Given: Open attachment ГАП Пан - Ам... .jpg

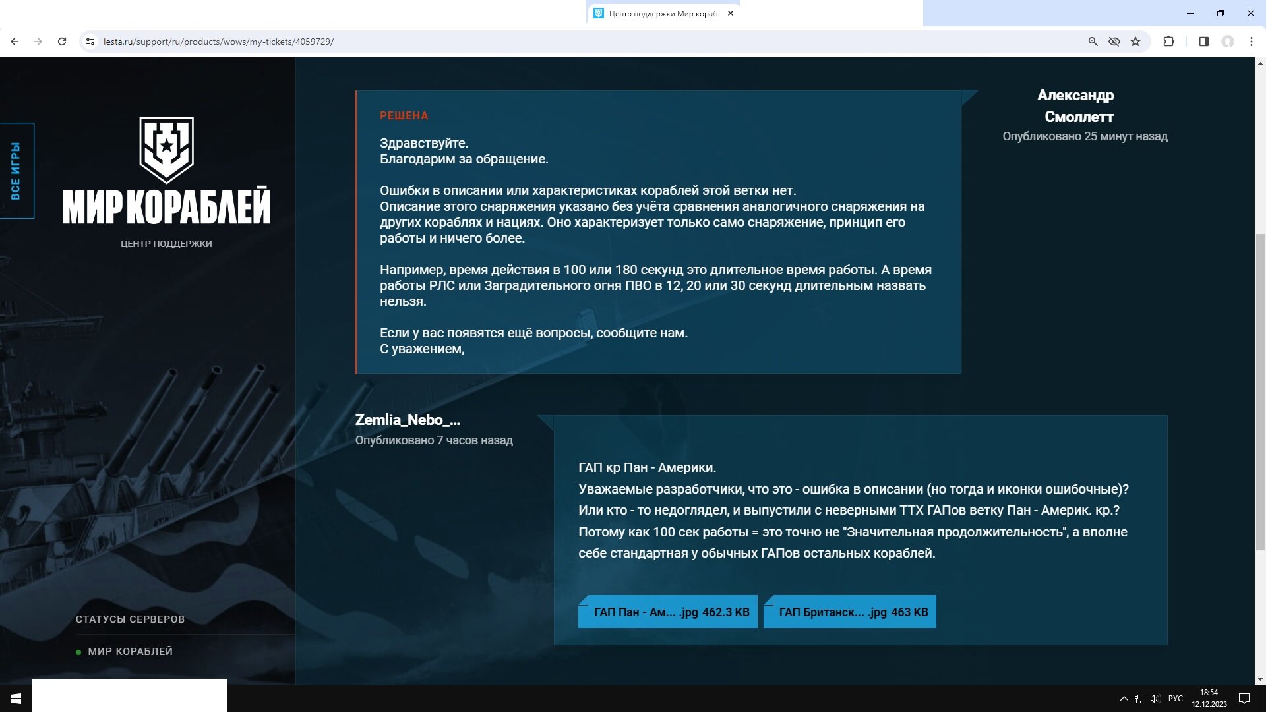Looking at the screenshot, I should [668, 612].
